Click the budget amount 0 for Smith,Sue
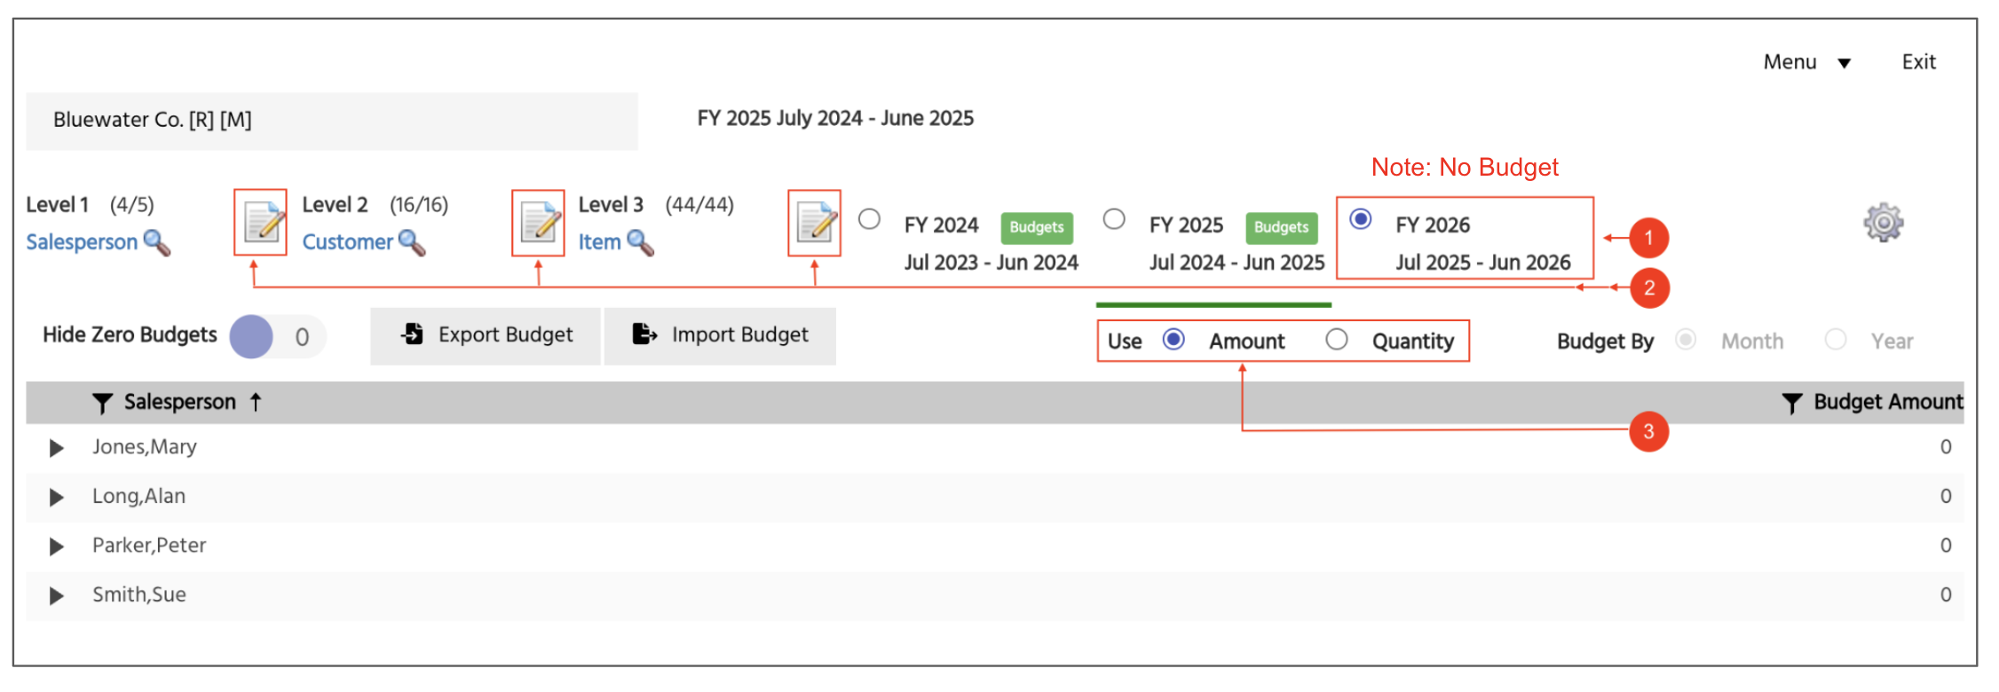The image size is (1999, 692). point(1946,595)
